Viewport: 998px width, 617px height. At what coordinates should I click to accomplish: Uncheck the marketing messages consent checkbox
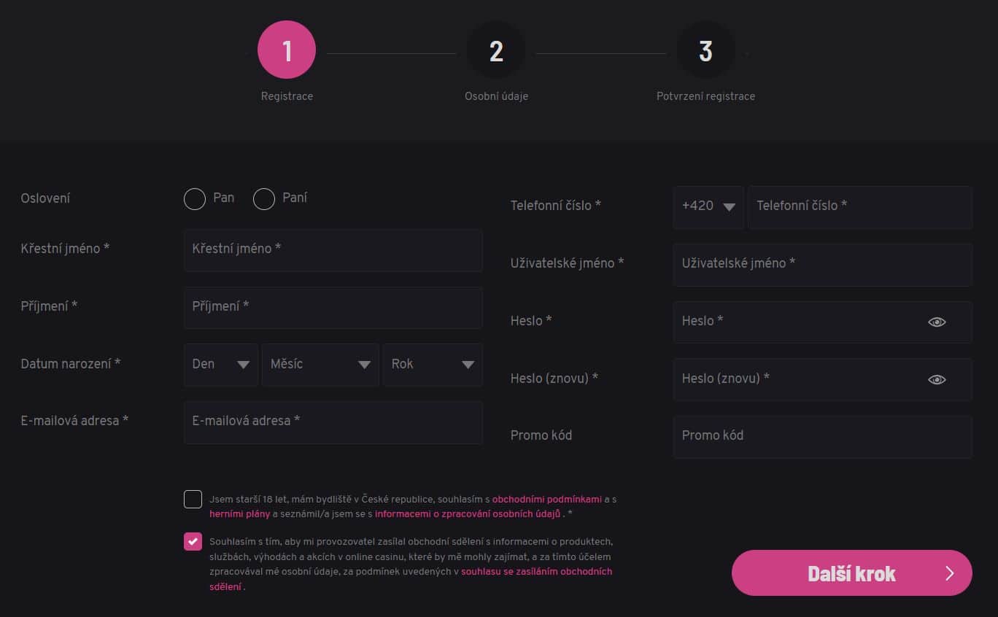pyautogui.click(x=193, y=541)
